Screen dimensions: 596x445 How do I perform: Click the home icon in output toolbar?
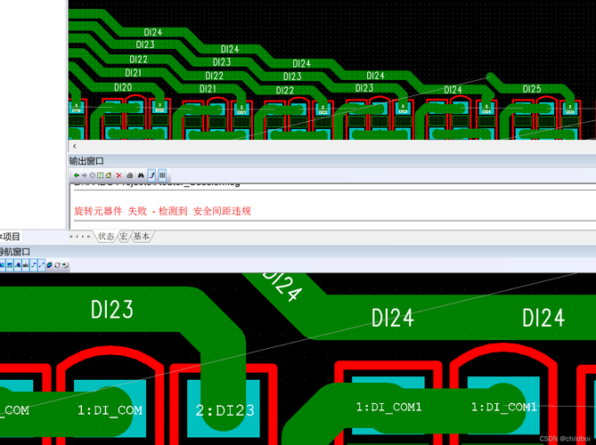(108, 175)
